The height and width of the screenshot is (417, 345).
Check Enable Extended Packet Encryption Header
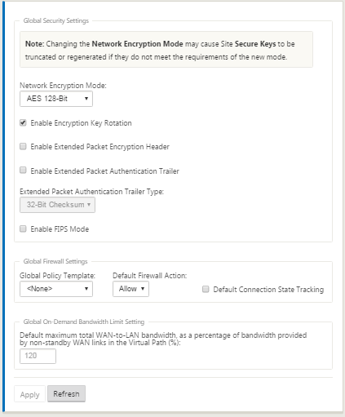(23, 146)
